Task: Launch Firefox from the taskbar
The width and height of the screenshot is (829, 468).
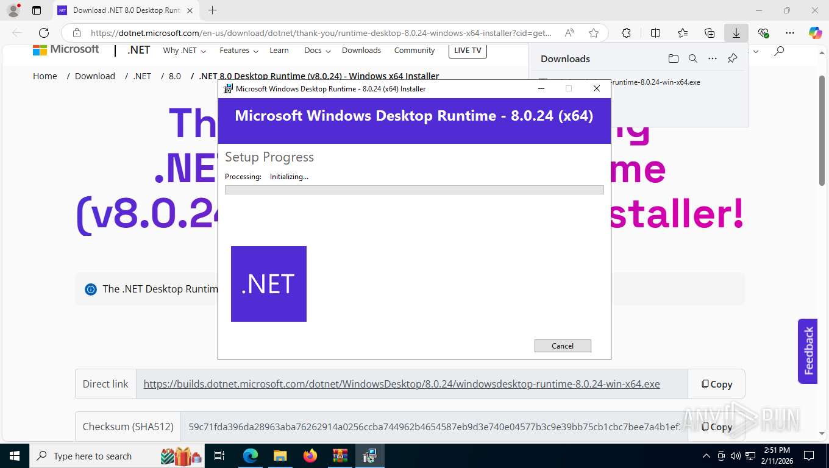Action: (310, 456)
